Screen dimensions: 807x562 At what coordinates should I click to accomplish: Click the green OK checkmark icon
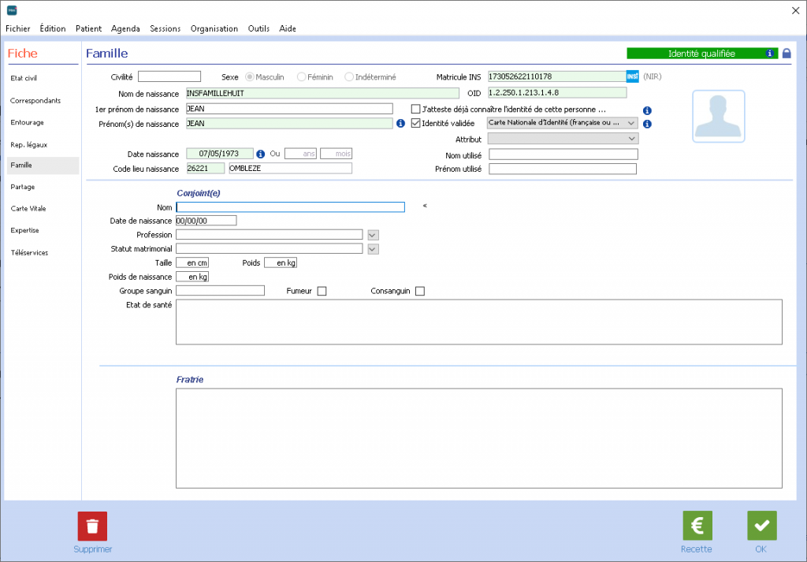pos(762,526)
